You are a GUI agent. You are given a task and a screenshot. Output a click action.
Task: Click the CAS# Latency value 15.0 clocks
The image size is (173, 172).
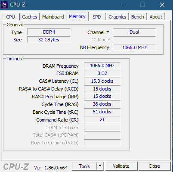click(102, 81)
